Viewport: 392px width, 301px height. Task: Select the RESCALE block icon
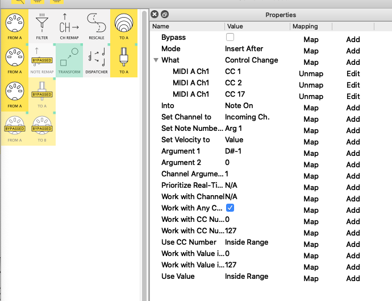point(97,26)
